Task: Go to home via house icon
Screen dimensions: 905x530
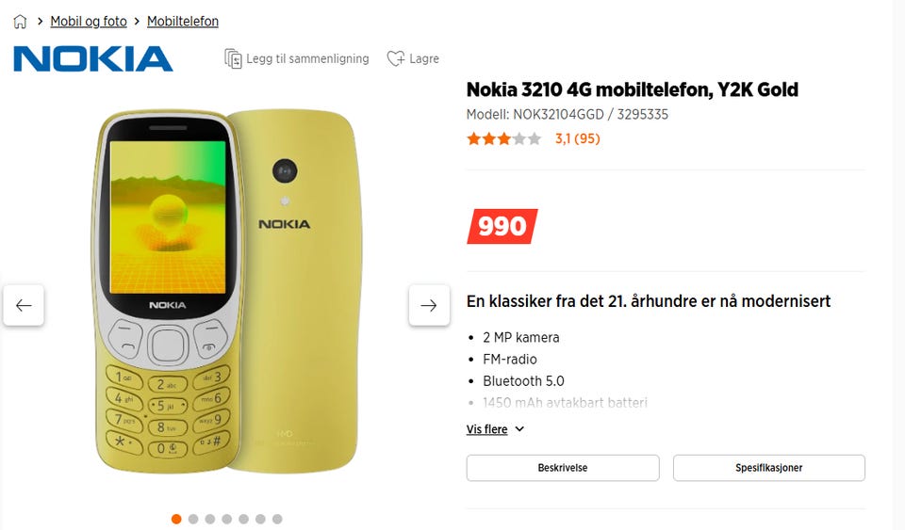Action: pyautogui.click(x=20, y=22)
